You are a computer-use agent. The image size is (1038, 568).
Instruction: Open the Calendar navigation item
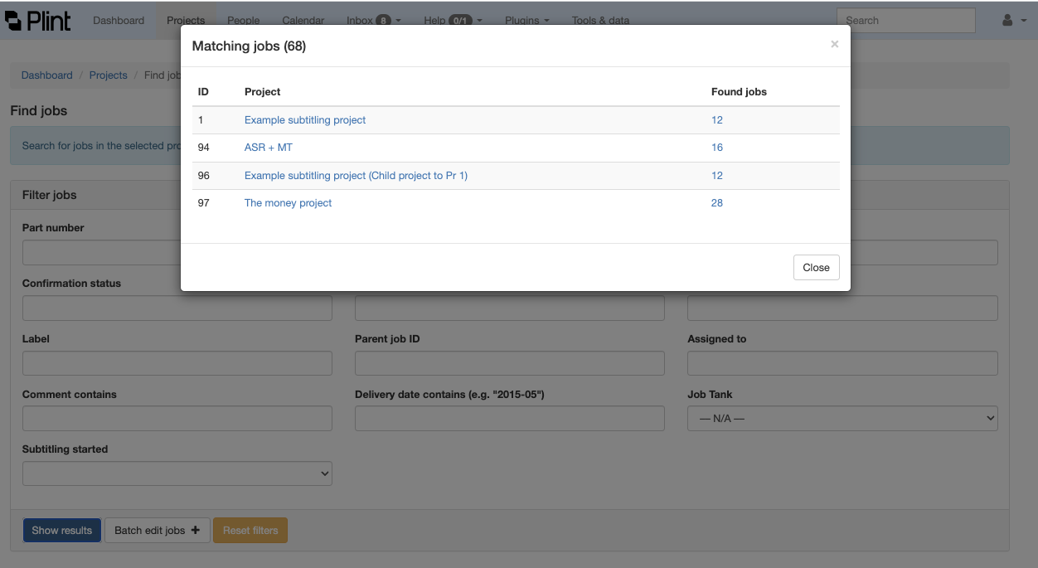coord(303,20)
